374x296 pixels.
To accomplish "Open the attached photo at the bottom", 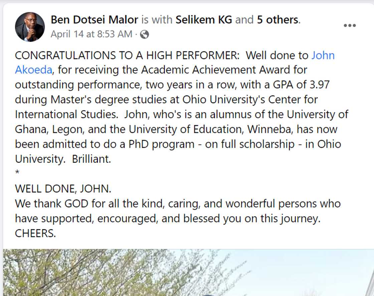I will tap(187, 272).
